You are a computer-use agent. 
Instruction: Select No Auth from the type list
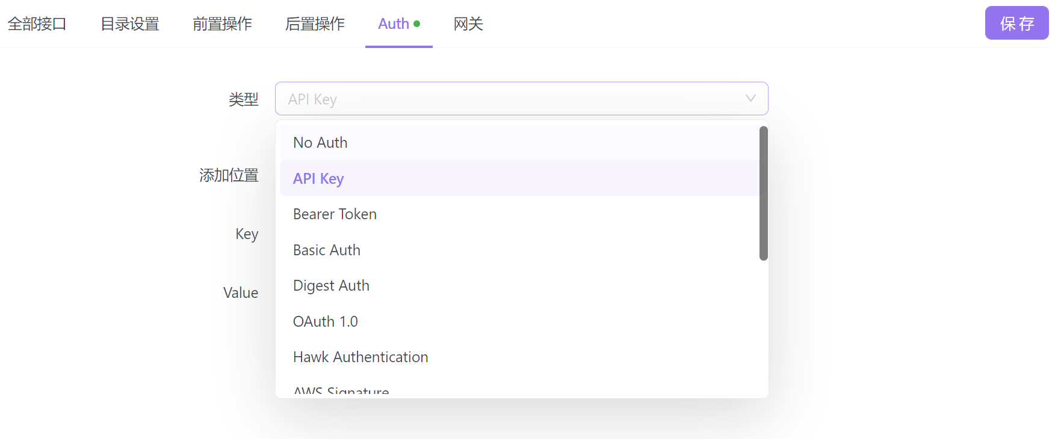[x=320, y=143]
